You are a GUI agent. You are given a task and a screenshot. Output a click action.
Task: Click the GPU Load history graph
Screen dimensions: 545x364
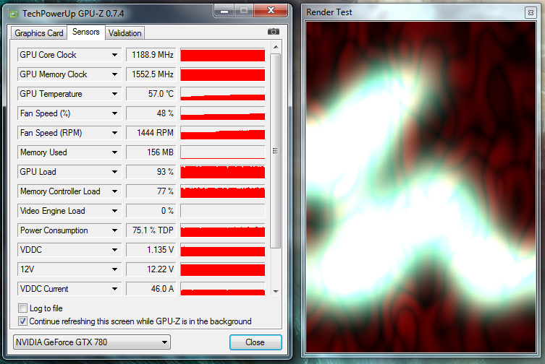(223, 172)
